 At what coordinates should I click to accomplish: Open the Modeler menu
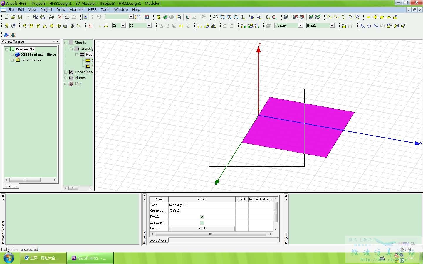[x=76, y=10]
